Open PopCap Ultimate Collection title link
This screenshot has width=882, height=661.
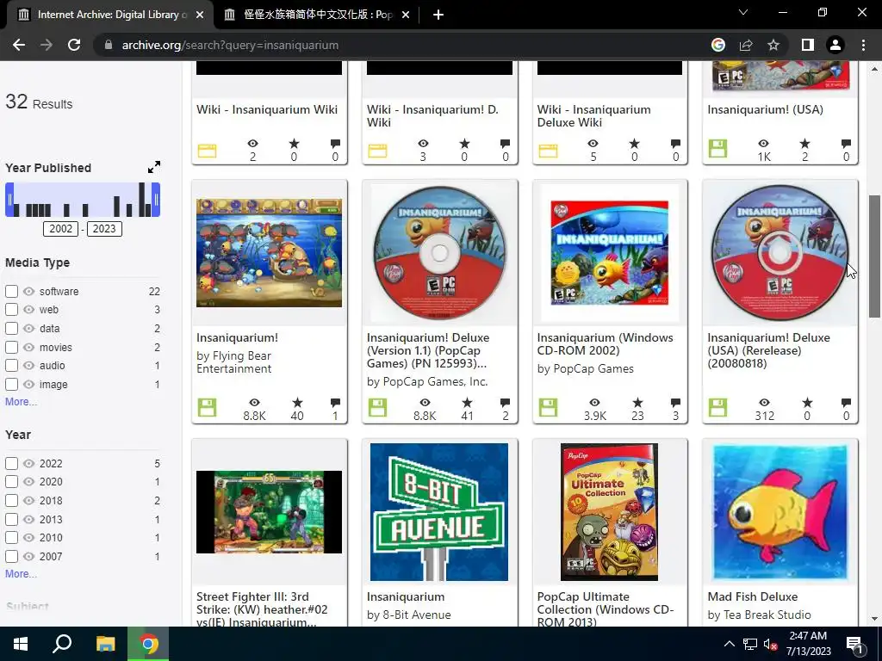(606, 609)
